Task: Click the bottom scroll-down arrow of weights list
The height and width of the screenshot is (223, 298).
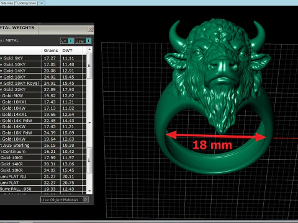Action: click(x=89, y=191)
